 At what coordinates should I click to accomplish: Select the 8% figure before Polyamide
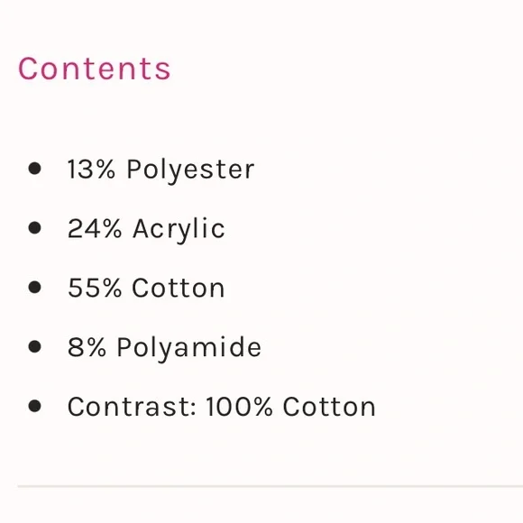click(x=87, y=347)
